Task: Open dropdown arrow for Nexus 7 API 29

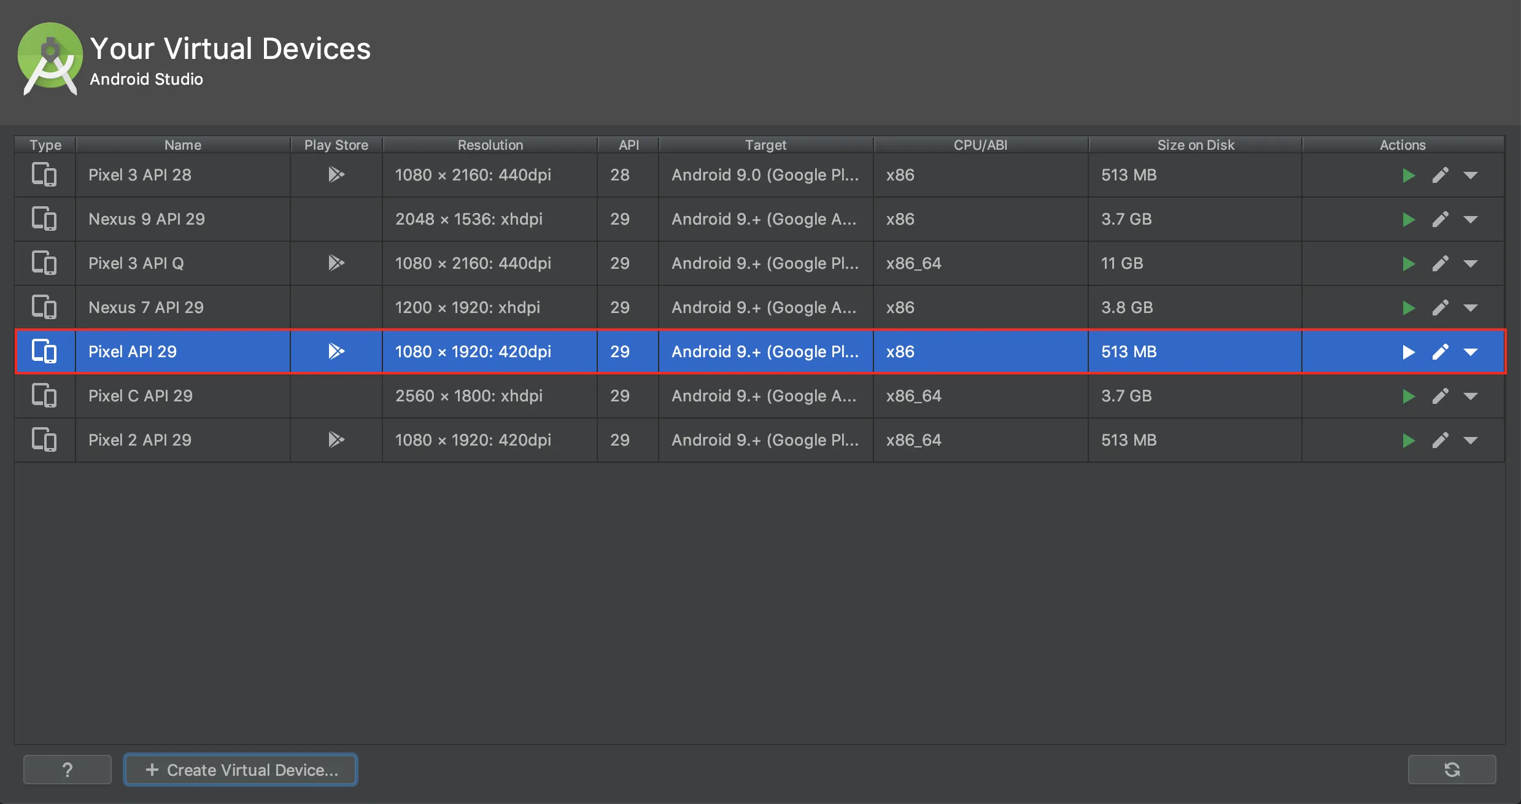Action: pyautogui.click(x=1471, y=308)
